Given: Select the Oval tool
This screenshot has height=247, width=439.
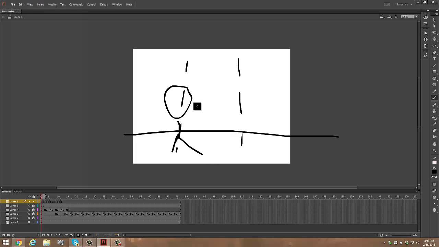Looking at the screenshot, I should (434, 78).
